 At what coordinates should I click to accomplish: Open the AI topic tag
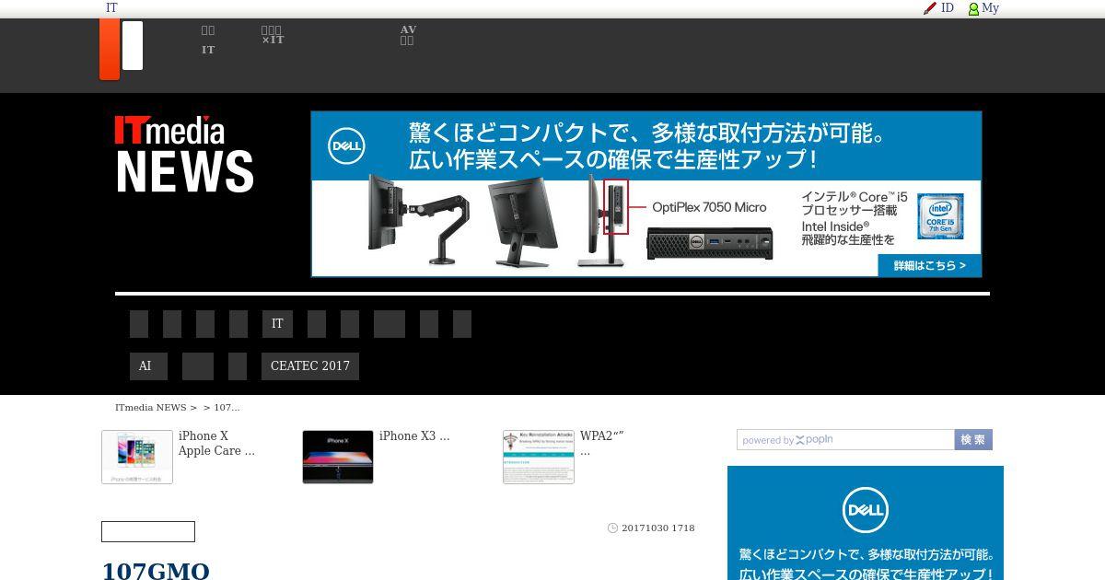pyautogui.click(x=148, y=366)
